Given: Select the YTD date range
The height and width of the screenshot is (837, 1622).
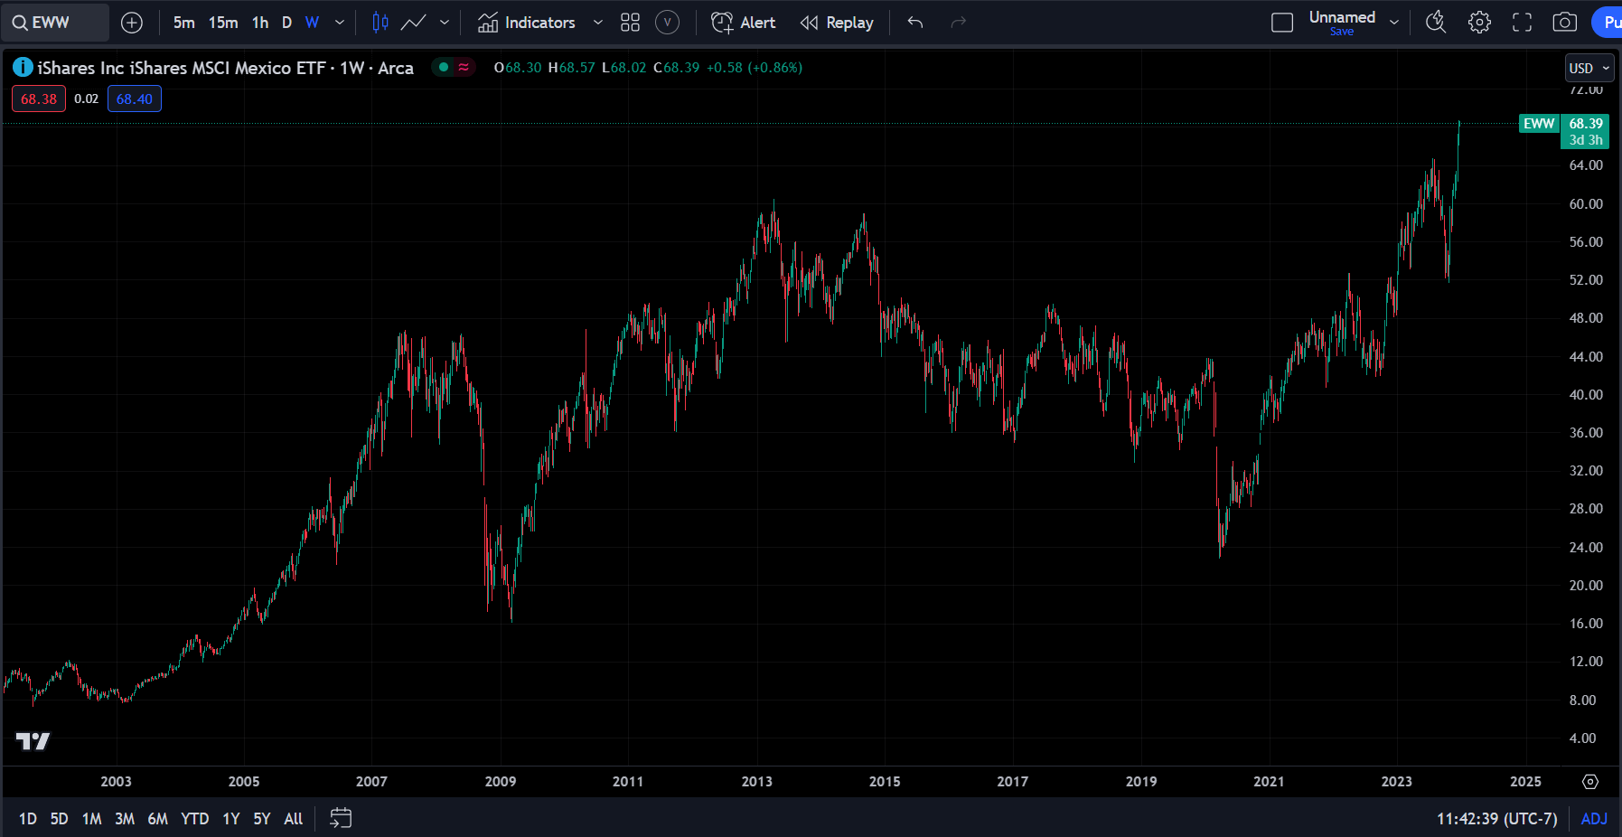Looking at the screenshot, I should coord(194,819).
